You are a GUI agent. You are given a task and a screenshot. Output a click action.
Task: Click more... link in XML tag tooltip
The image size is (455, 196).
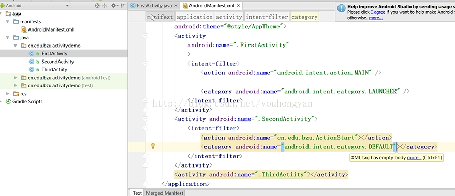pos(414,158)
